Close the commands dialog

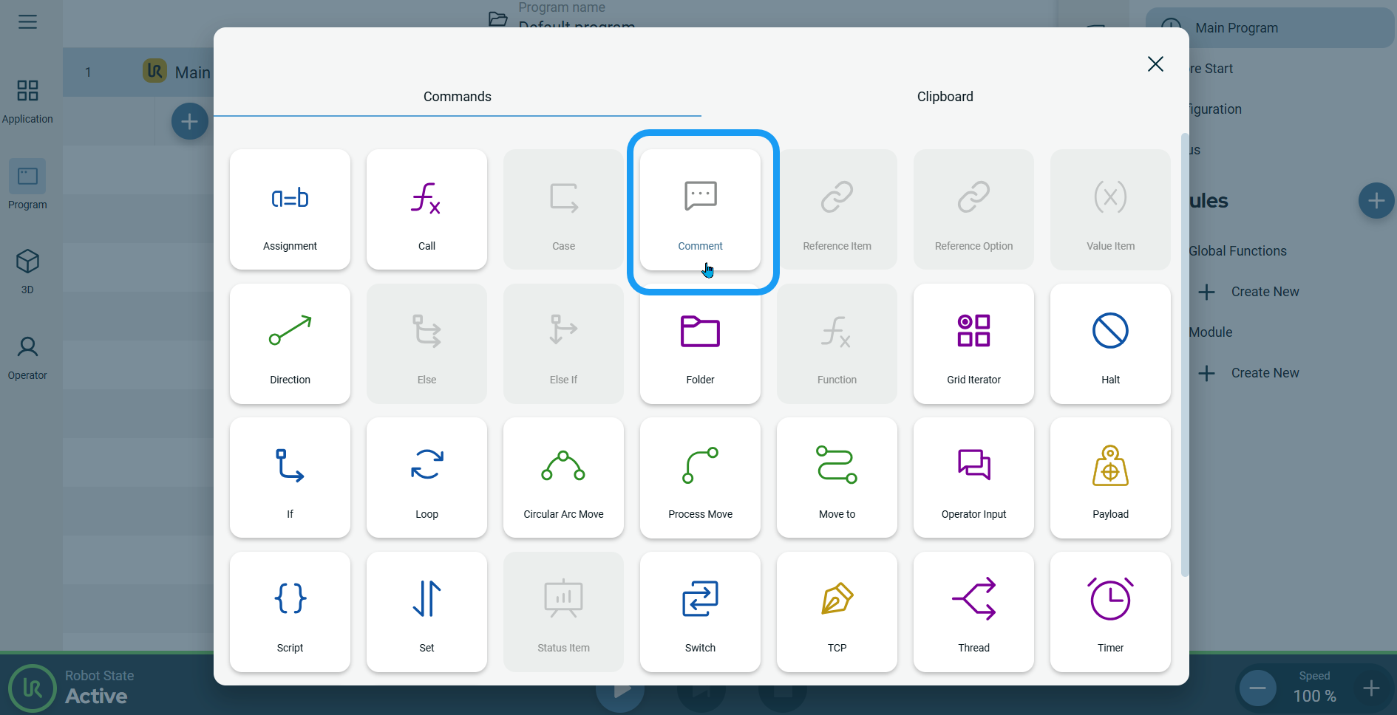1155,64
